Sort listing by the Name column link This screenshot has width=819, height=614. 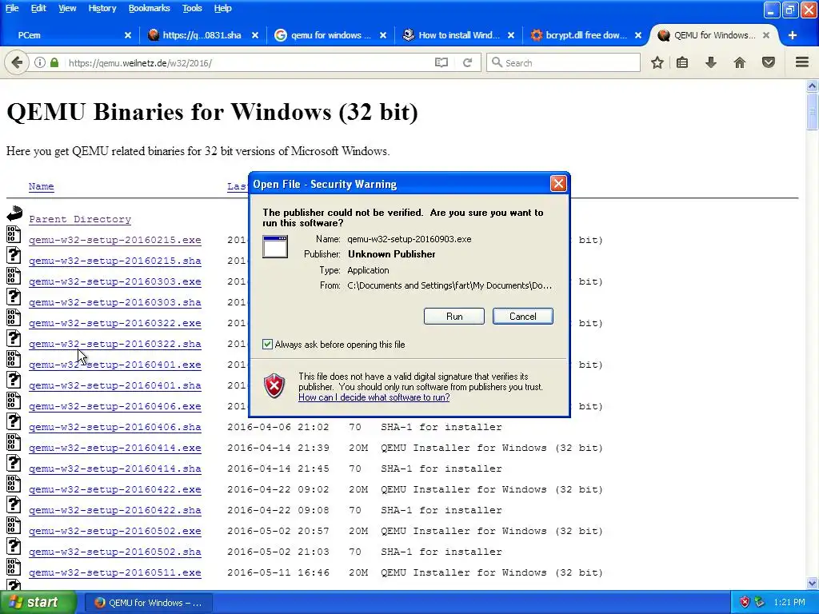coord(42,186)
